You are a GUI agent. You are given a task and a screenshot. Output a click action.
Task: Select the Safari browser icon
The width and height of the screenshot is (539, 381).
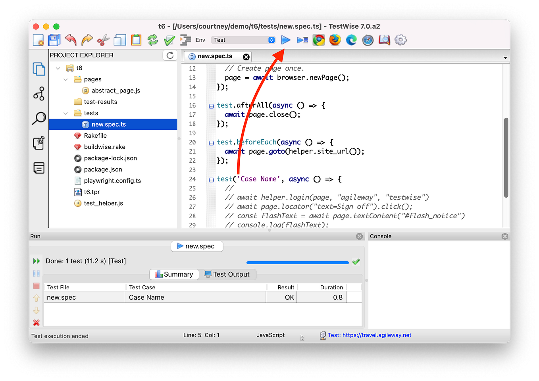pos(368,40)
